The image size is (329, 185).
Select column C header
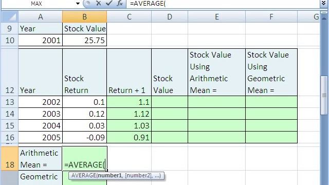coord(129,17)
